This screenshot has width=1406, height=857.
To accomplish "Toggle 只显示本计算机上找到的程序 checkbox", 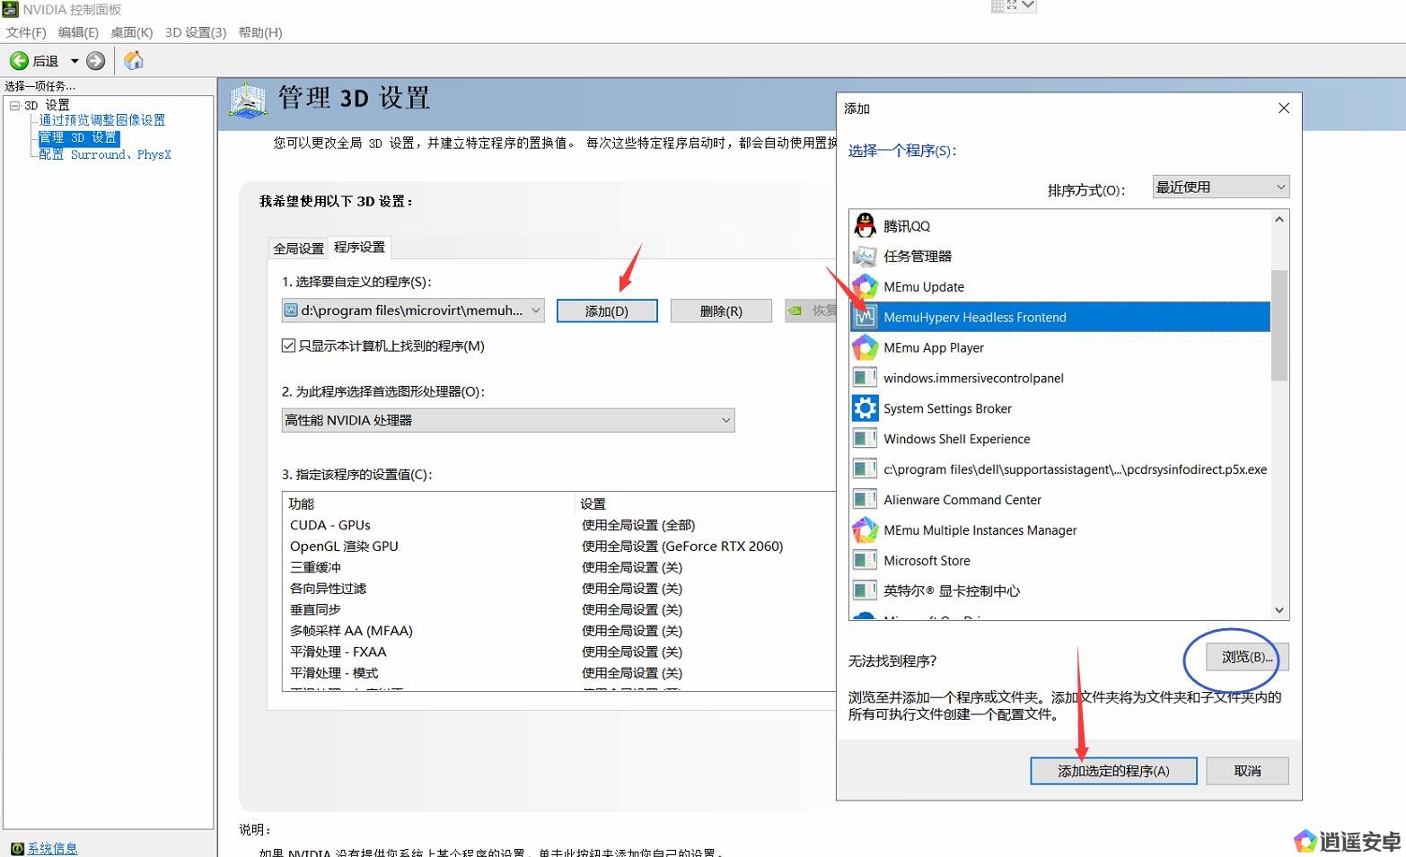I will (x=288, y=345).
